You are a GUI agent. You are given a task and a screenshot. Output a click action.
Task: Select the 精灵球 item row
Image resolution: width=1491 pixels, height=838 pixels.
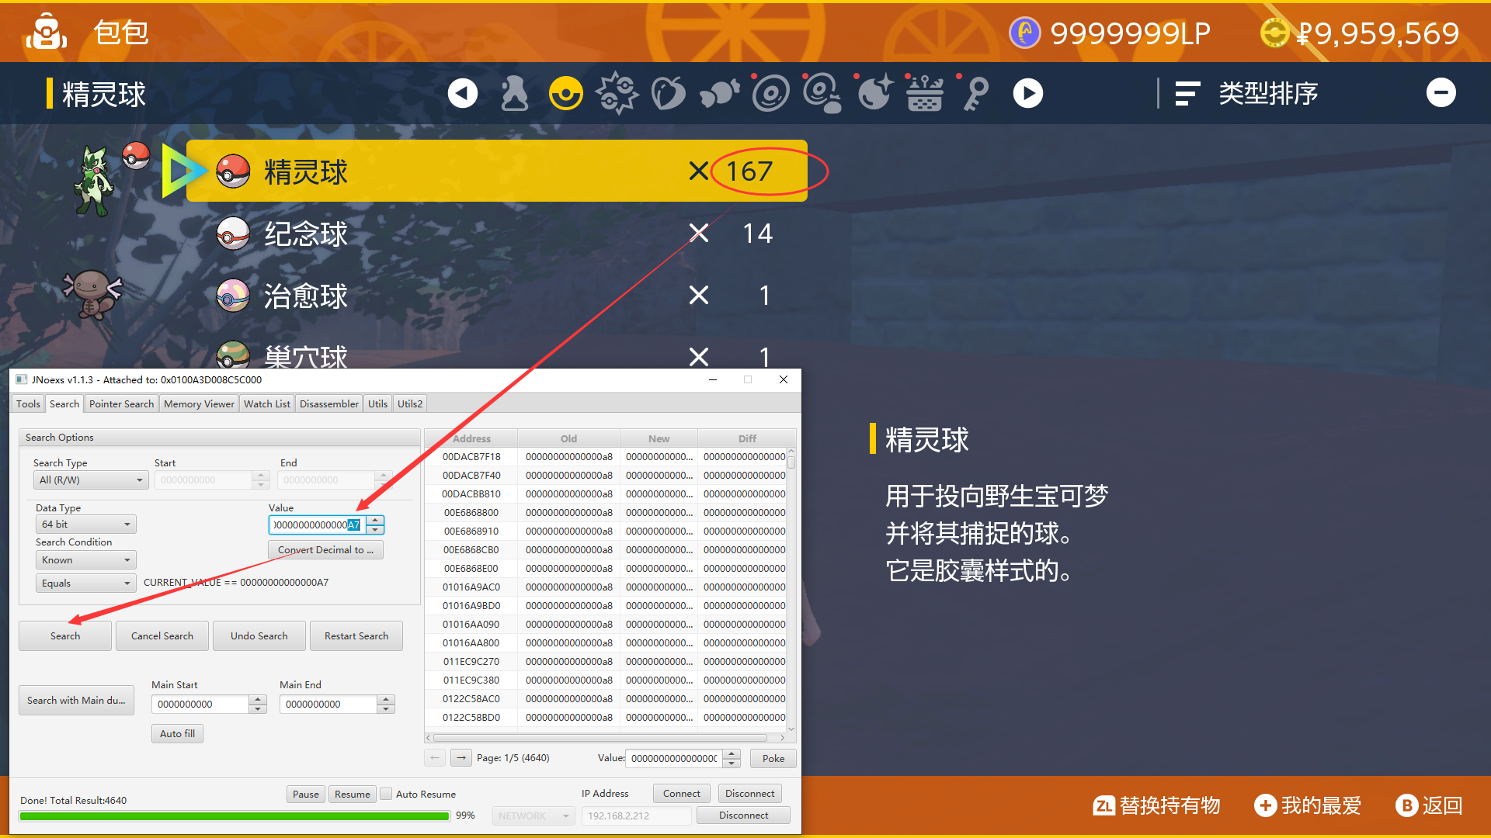pos(497,171)
